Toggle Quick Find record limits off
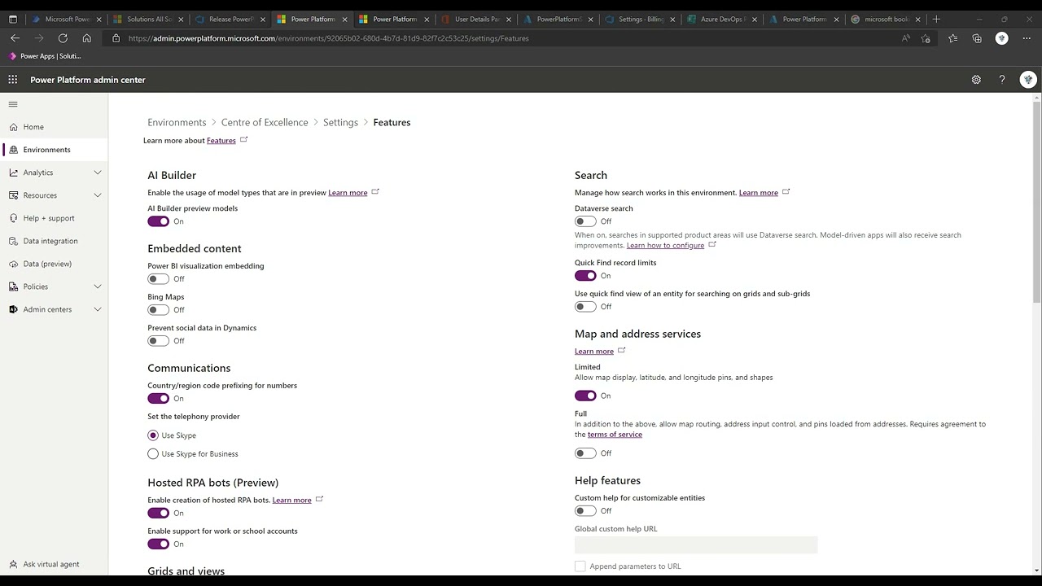This screenshot has height=586, width=1042. click(585, 276)
